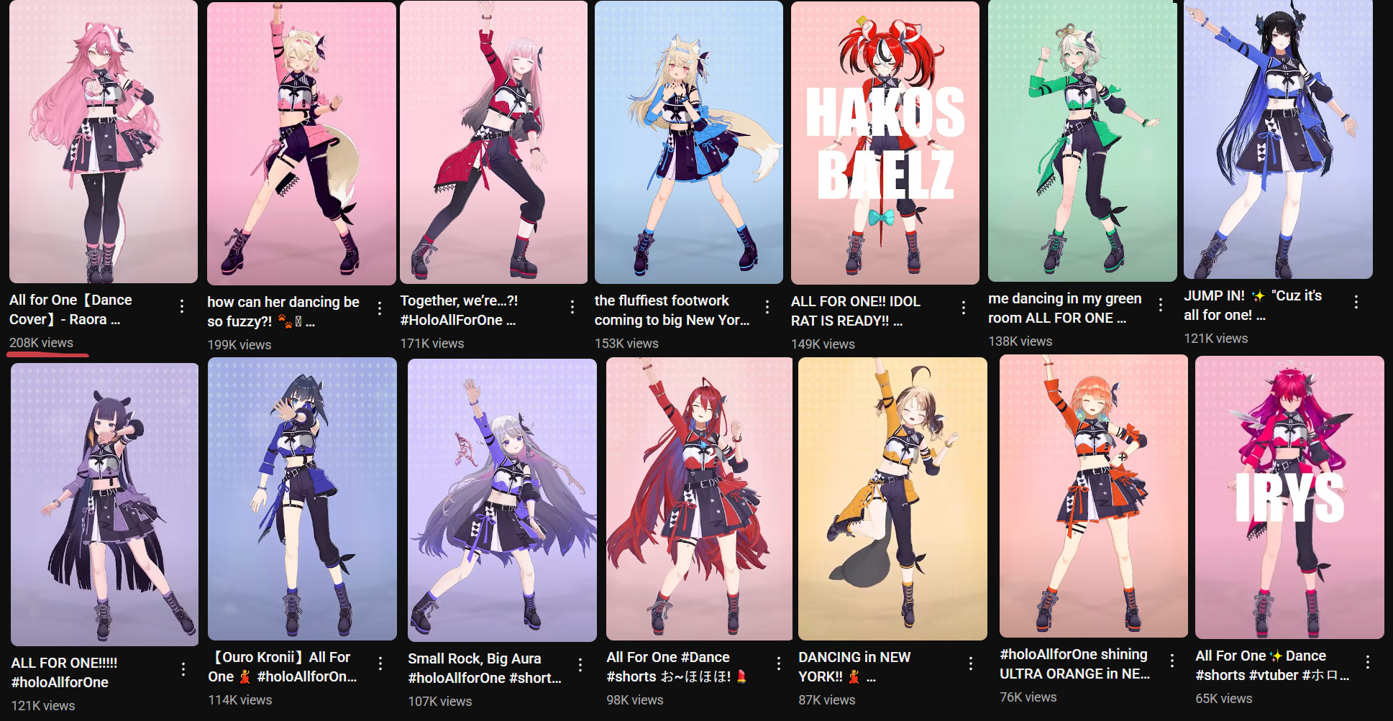Open more options for 'me dancing in my green room' short

pos(1161,305)
